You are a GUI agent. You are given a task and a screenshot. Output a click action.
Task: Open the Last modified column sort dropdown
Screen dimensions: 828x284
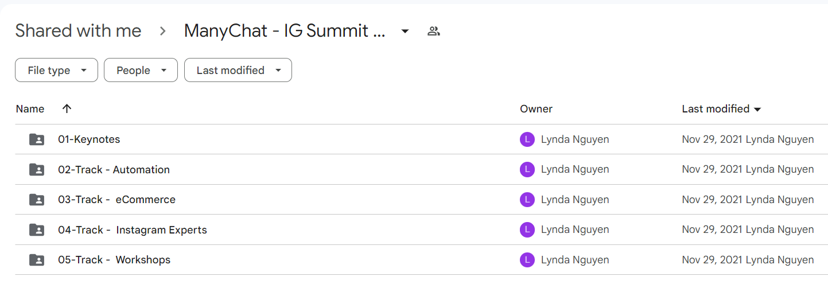(757, 109)
